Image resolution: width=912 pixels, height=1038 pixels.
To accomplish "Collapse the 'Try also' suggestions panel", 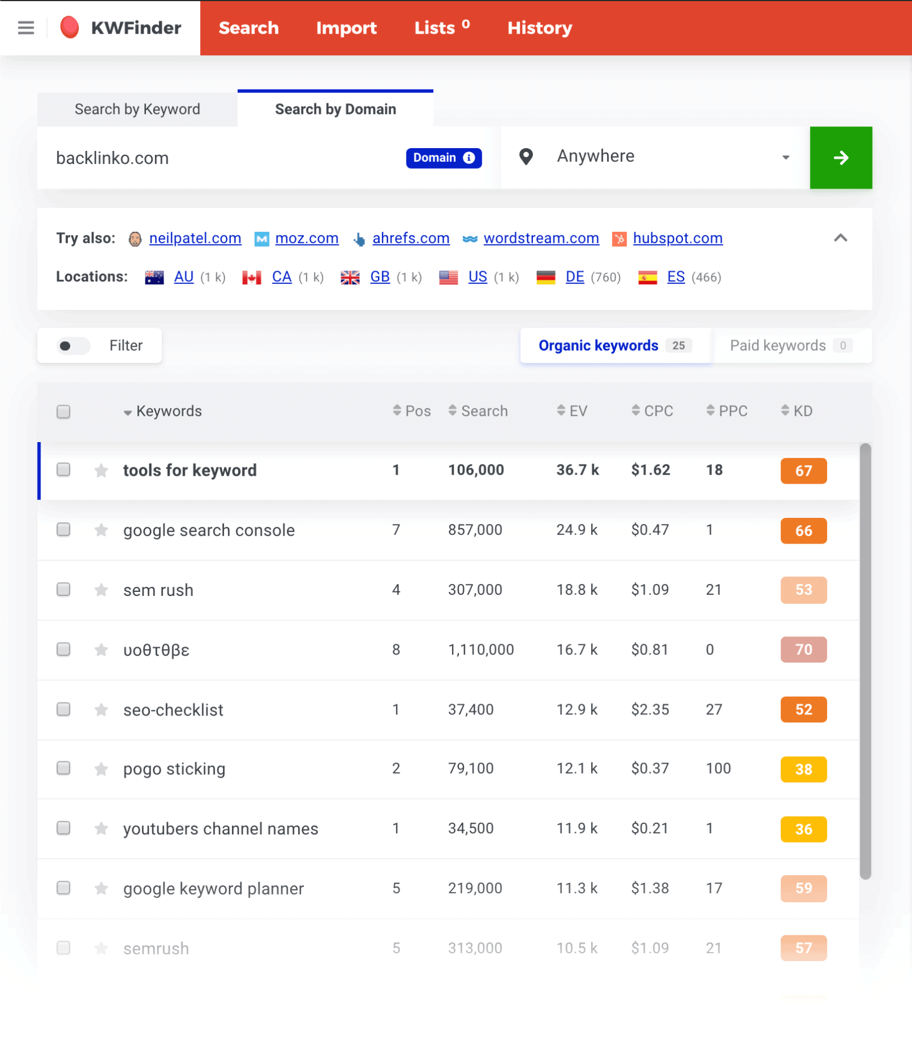I will (x=841, y=239).
